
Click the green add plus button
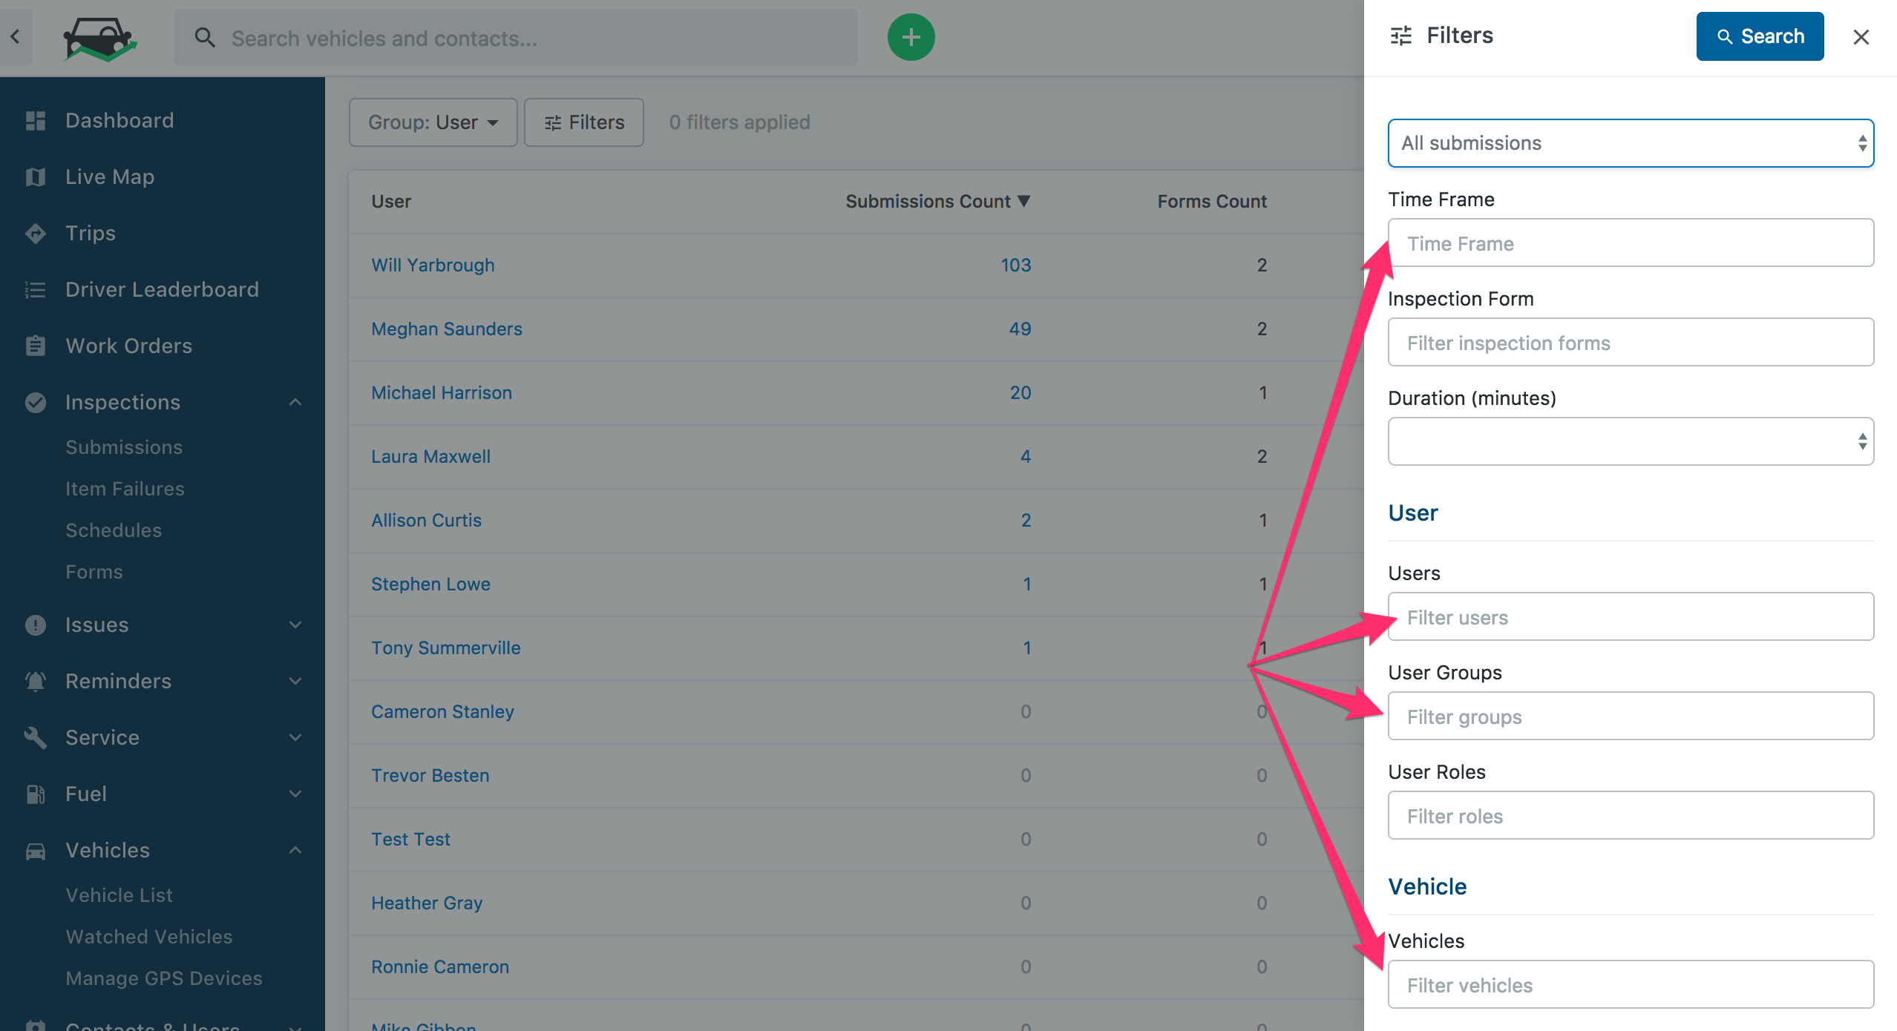(x=911, y=37)
